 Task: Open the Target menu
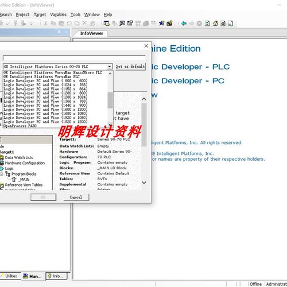[x=40, y=14]
